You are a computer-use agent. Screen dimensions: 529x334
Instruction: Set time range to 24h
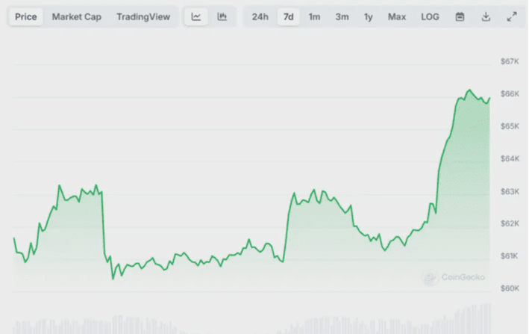pyautogui.click(x=260, y=16)
